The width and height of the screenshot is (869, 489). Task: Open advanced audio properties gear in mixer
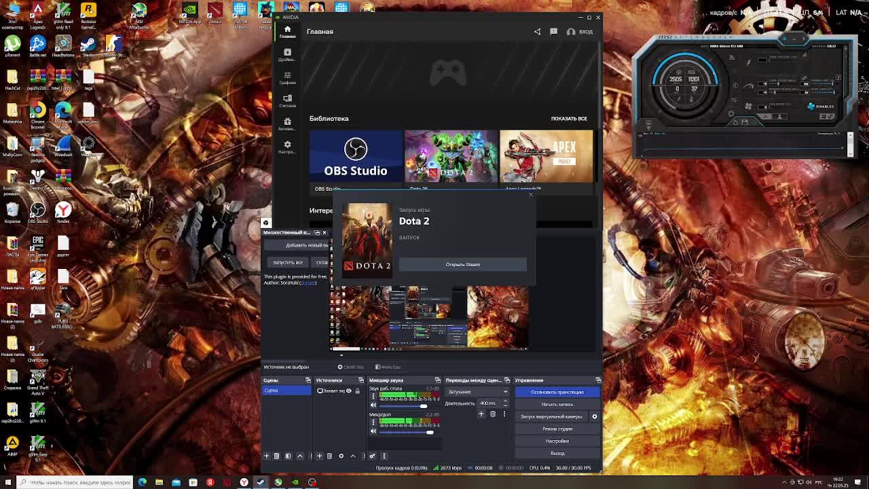[x=372, y=456]
